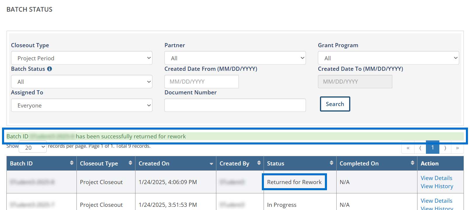470x210 pixels.
Task: Sort by Created On column arrow
Action: (x=211, y=164)
